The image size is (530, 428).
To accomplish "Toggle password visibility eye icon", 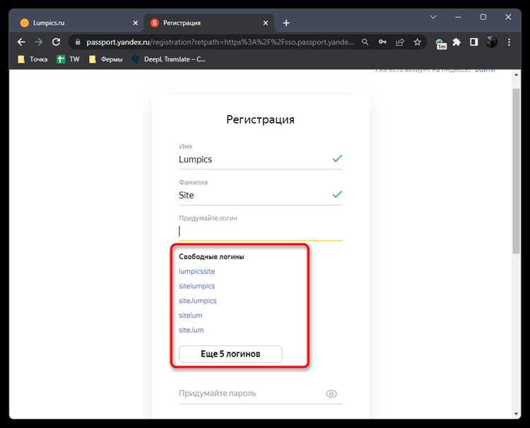I will tap(331, 394).
